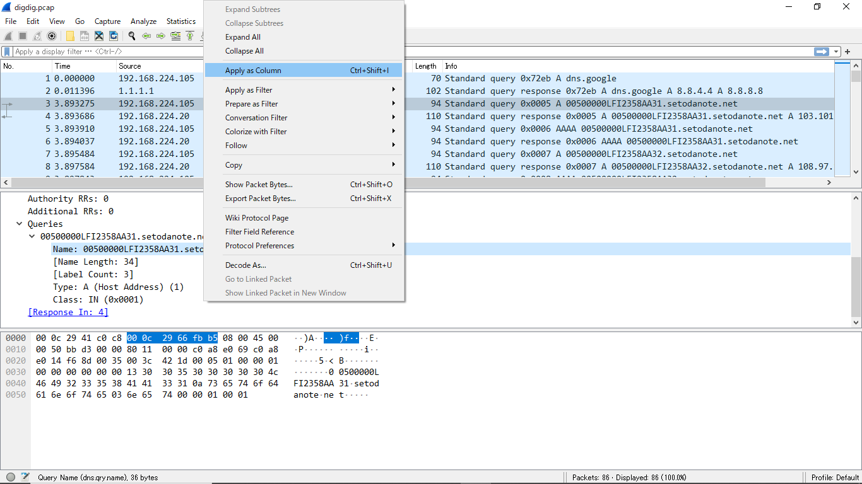
Task: Sort by the No. column header
Action: point(27,66)
